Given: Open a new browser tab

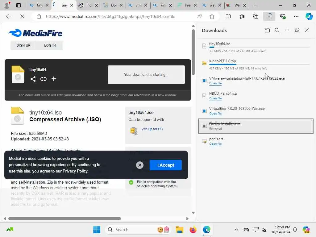Looking at the screenshot, I should (x=256, y=5).
